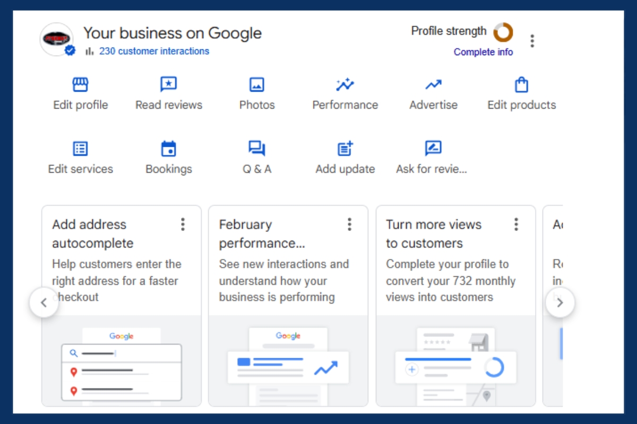Click the business logo avatar

coord(56,39)
